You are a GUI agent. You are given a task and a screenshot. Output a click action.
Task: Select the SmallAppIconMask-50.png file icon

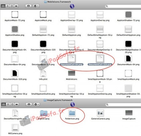[x=100, y=73]
